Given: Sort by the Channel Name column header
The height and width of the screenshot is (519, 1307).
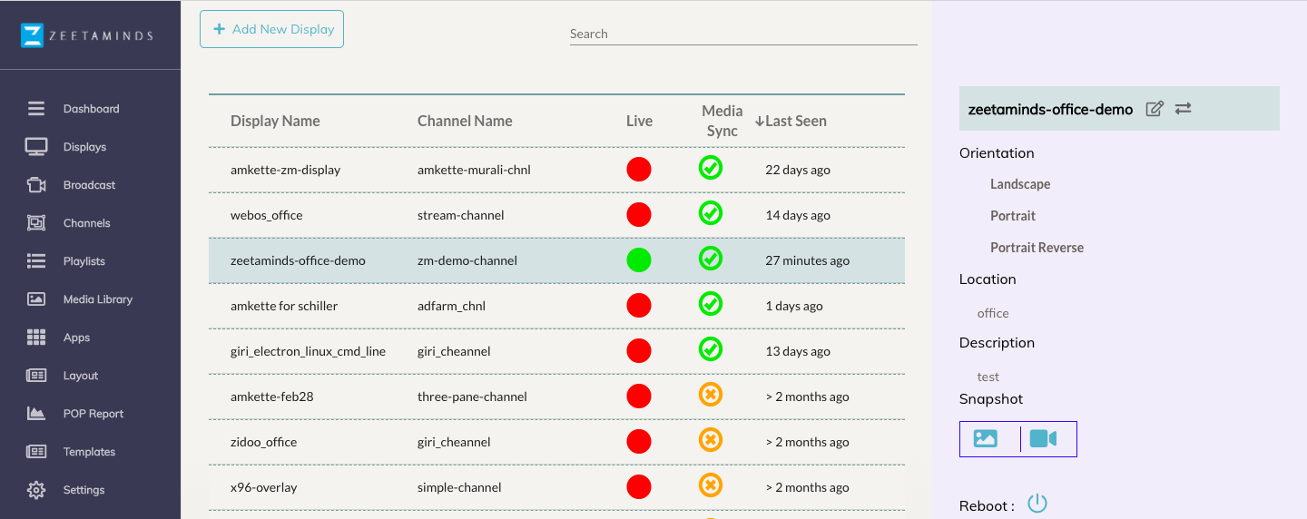Looking at the screenshot, I should point(465,121).
